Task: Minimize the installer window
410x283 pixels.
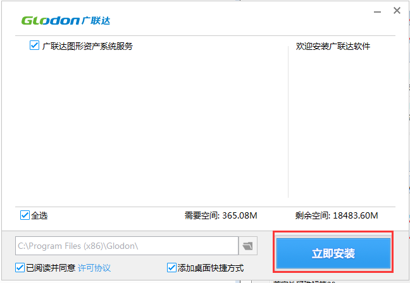Action: point(377,12)
